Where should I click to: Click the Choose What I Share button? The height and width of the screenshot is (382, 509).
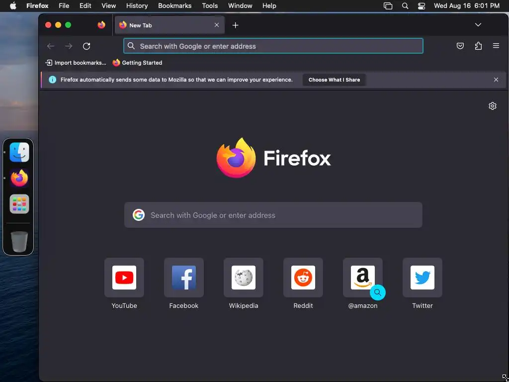pyautogui.click(x=334, y=80)
